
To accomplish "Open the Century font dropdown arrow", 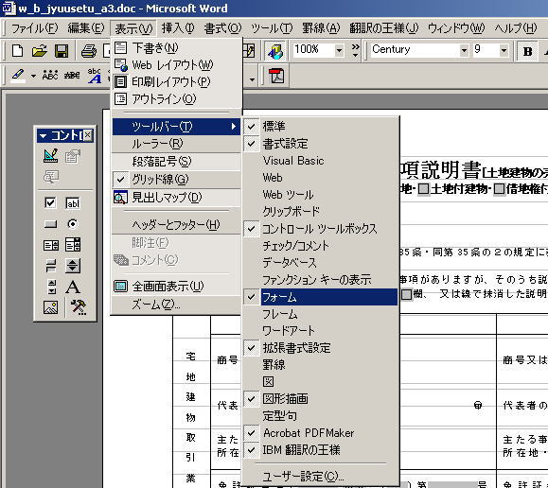I will [464, 51].
